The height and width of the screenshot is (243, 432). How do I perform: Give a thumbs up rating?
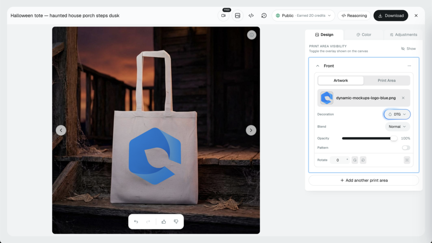click(164, 222)
